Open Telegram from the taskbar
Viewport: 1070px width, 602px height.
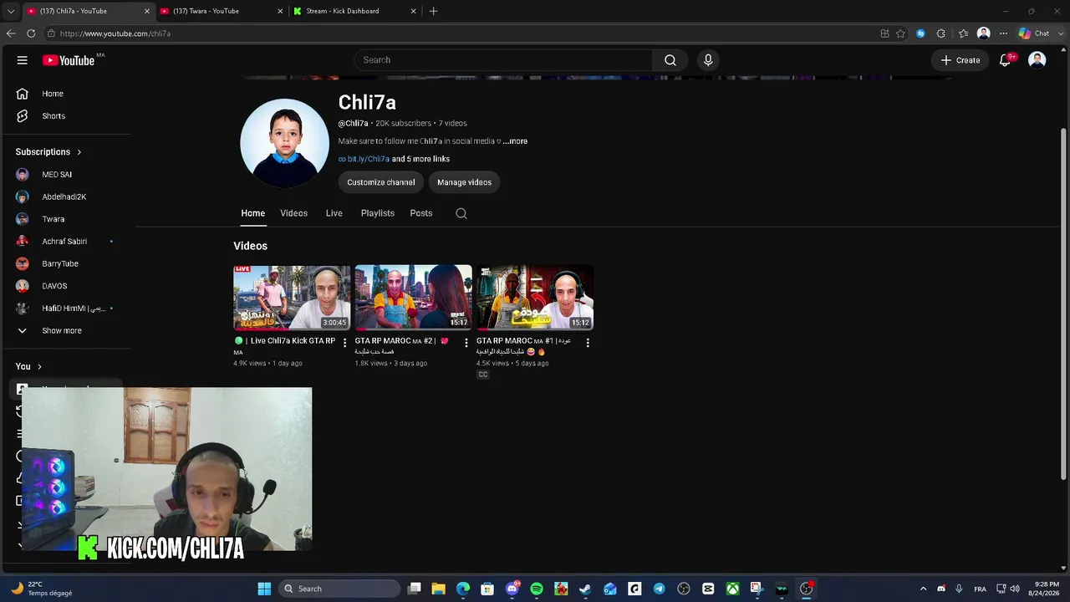(x=659, y=589)
